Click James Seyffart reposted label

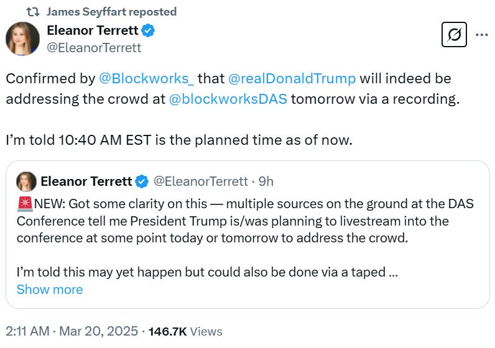click(111, 12)
